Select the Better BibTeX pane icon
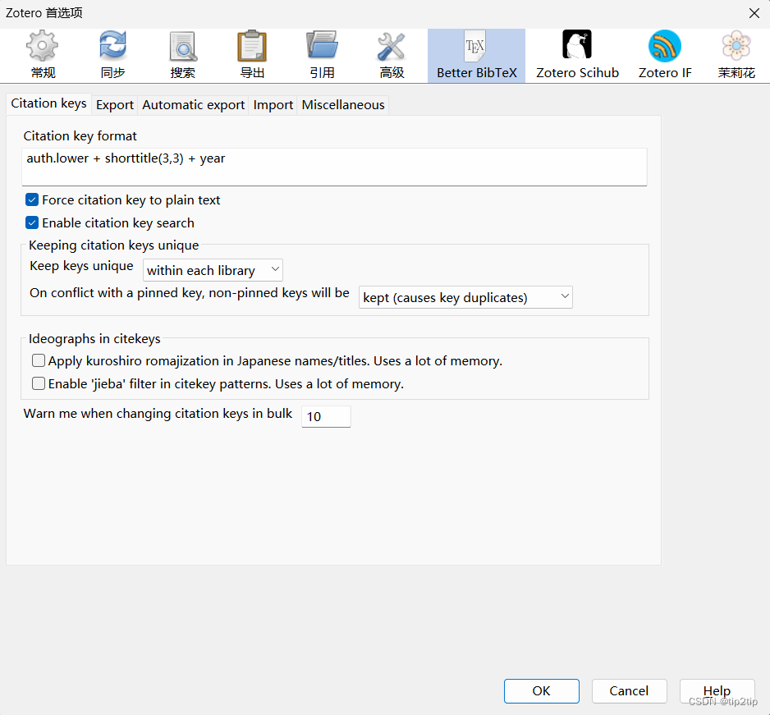Screen dimensions: 770x715 (476, 56)
